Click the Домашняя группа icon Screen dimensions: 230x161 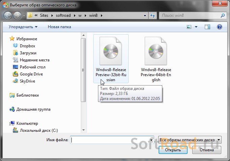[12, 109]
